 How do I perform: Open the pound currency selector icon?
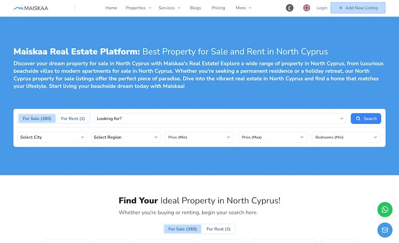(x=290, y=8)
